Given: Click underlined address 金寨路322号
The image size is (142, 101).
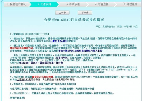Looking at the screenshot, I should click(24, 79).
